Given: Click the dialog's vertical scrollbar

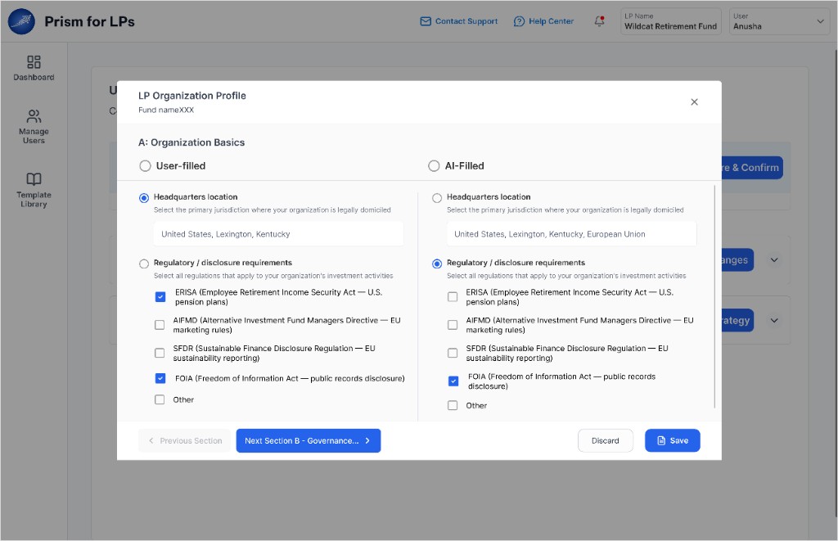Looking at the screenshot, I should pyautogui.click(x=714, y=297).
